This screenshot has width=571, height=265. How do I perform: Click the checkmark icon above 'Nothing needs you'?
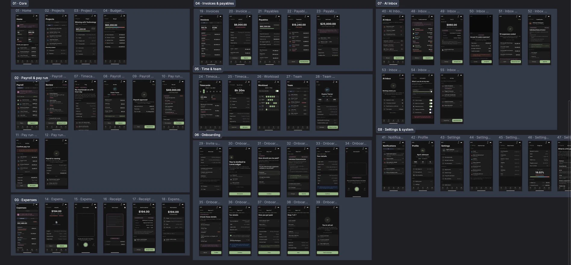click(393, 86)
